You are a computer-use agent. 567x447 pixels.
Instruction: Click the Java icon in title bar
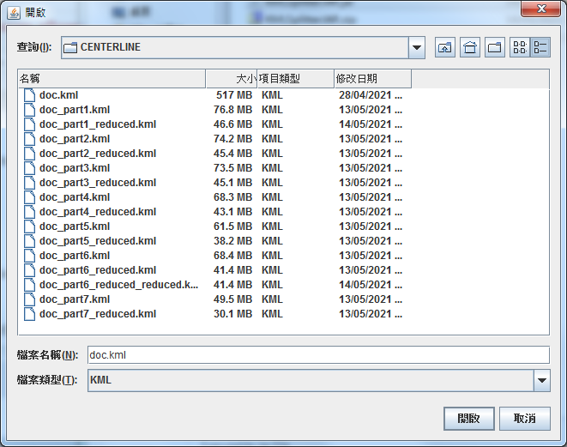pyautogui.click(x=14, y=13)
